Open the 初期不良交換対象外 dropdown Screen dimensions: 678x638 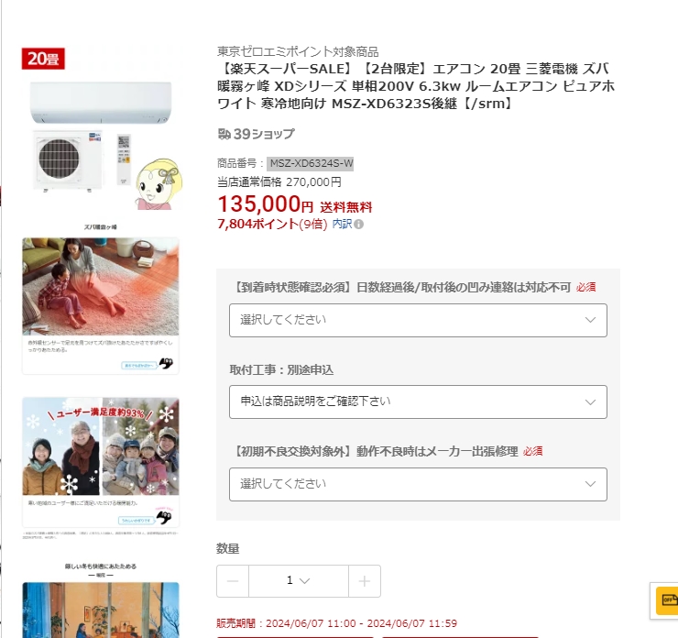418,484
